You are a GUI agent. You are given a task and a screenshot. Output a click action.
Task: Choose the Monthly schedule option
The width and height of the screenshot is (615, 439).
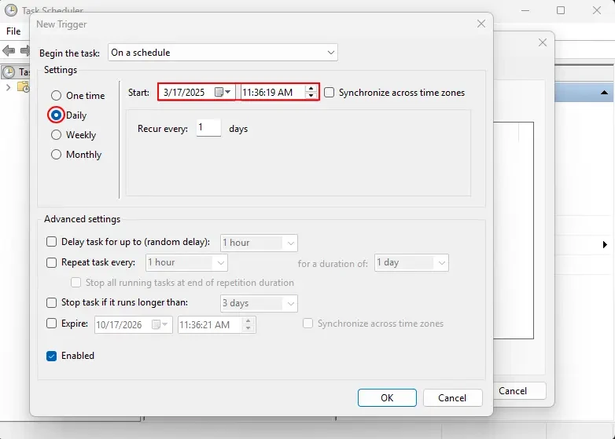(56, 155)
